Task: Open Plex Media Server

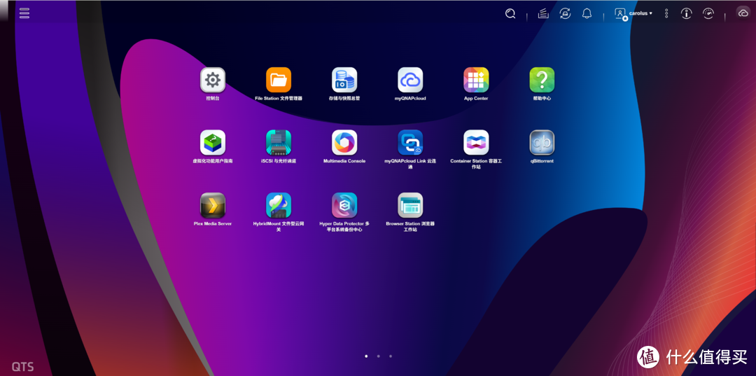Action: click(x=213, y=205)
